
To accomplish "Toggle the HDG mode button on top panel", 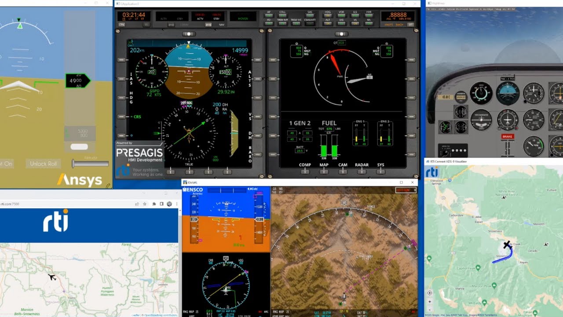I will click(x=328, y=15).
